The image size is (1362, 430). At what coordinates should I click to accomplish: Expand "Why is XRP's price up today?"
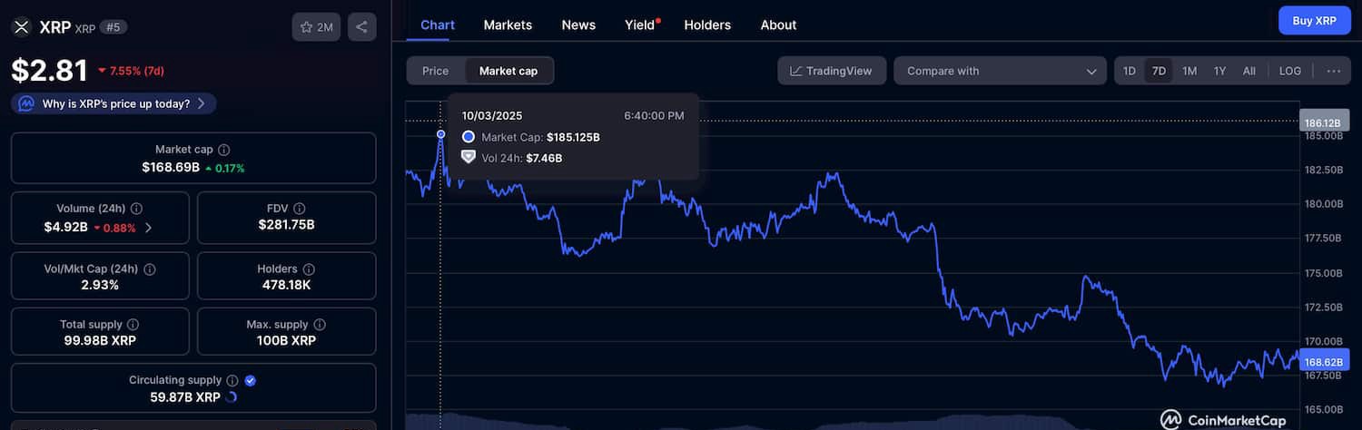coord(113,103)
